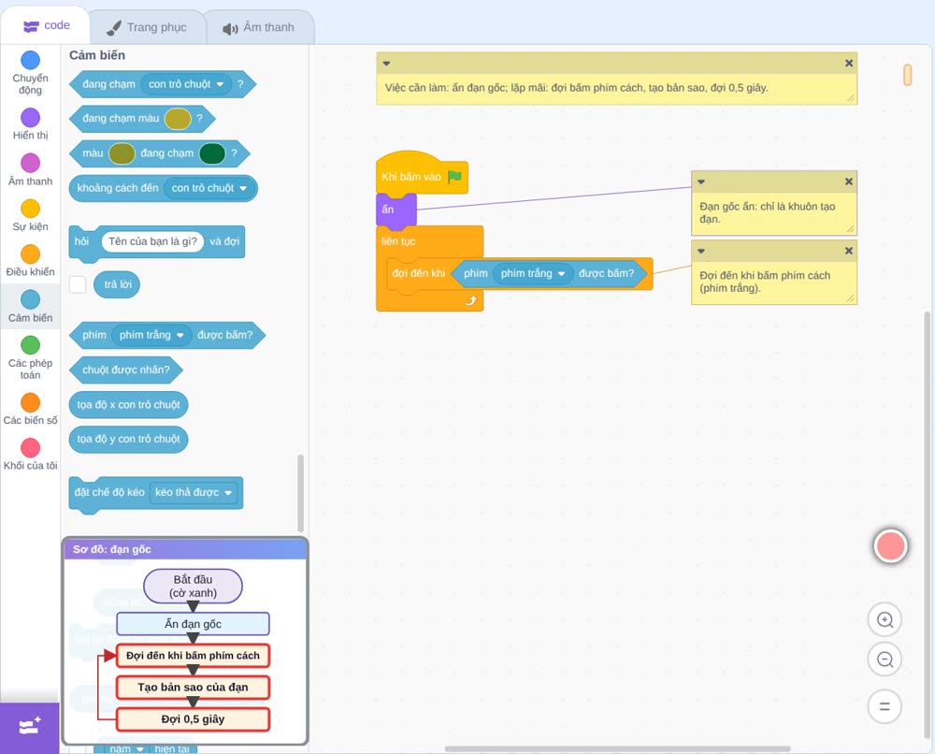Click the 'chuột được nhấn?' block
This screenshot has width=935, height=754.
pyautogui.click(x=126, y=370)
